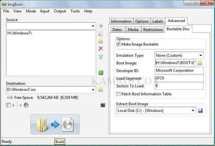Viewport: 215px width, 146px height.
Task: Open the File menu
Action: click(6, 11)
